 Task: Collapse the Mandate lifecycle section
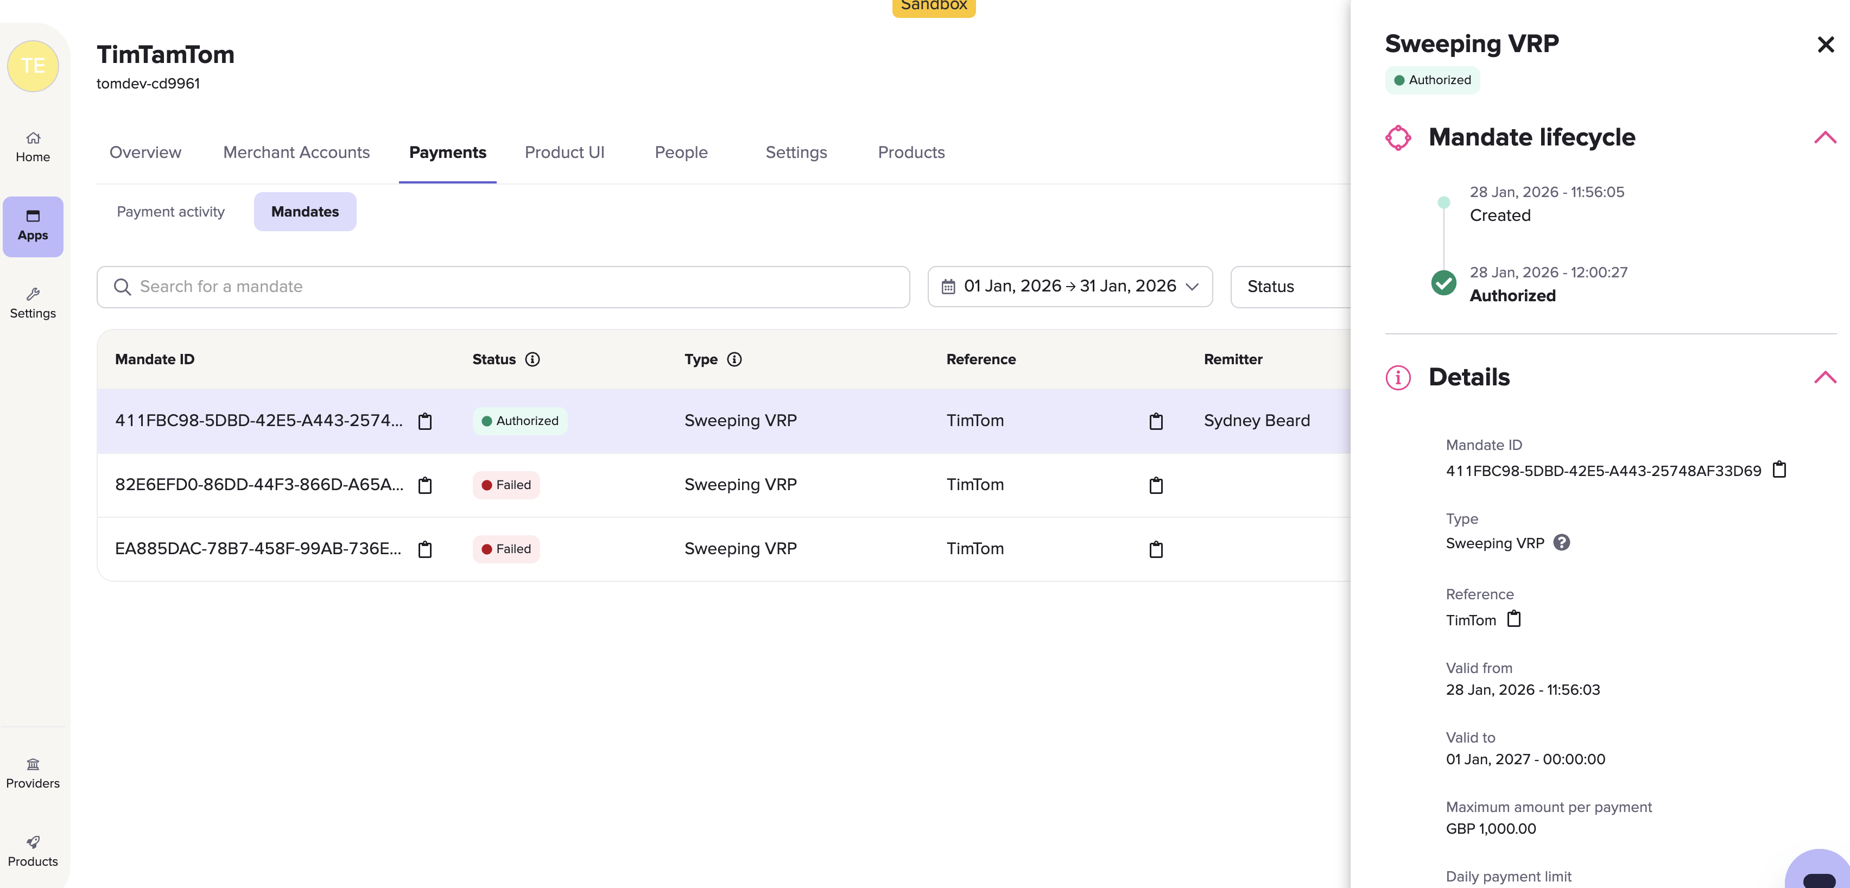[x=1824, y=137]
